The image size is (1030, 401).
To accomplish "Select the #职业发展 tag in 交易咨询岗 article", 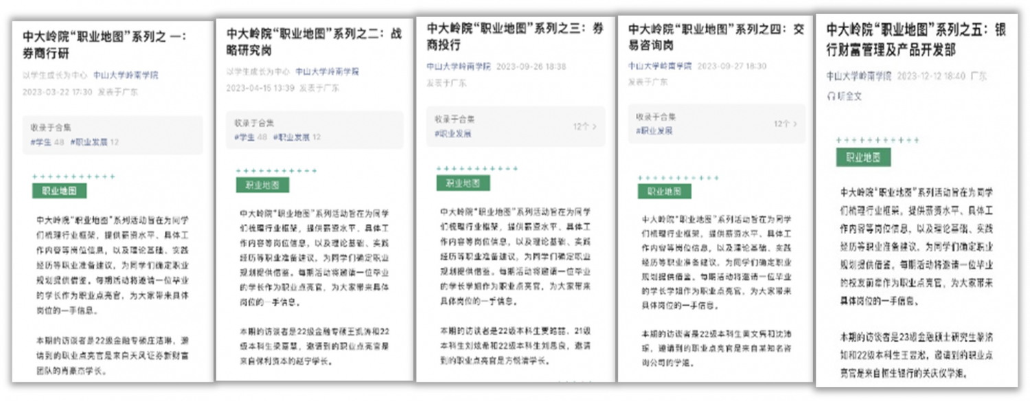I will click(654, 130).
